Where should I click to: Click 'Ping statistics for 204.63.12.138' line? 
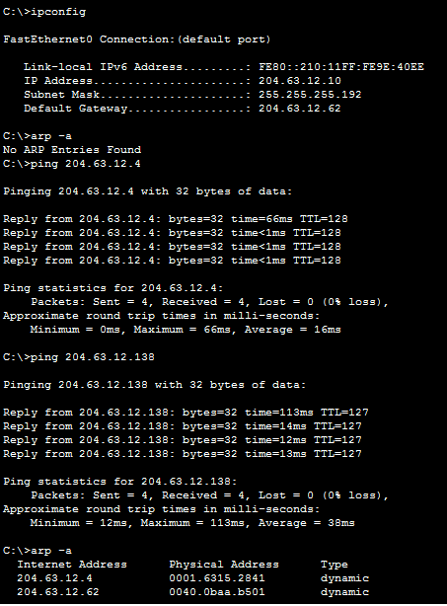point(120,482)
